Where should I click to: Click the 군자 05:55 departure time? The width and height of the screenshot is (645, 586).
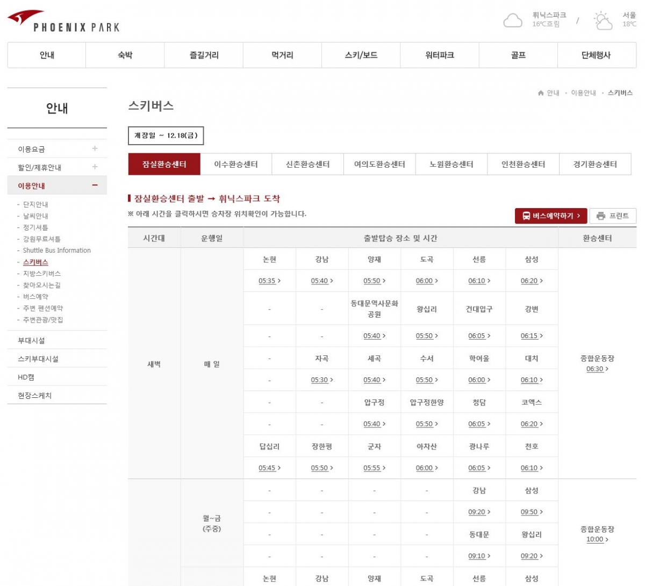[374, 468]
